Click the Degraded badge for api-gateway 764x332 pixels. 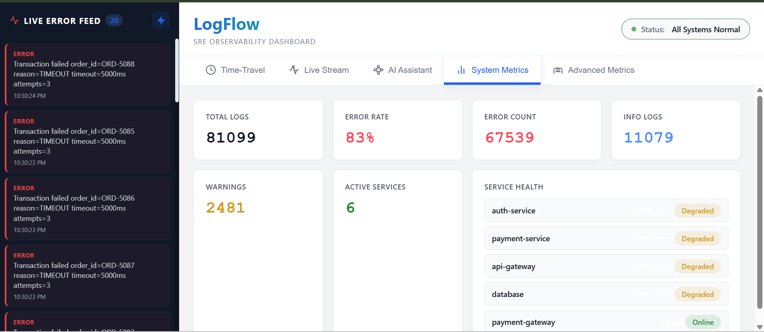point(698,266)
